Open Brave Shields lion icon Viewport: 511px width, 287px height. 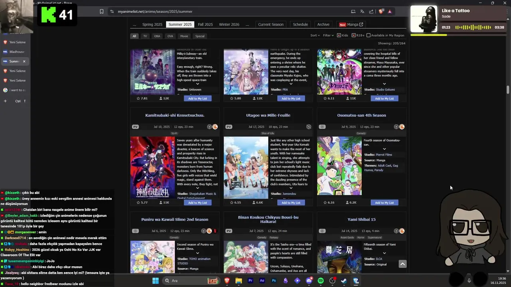381,12
